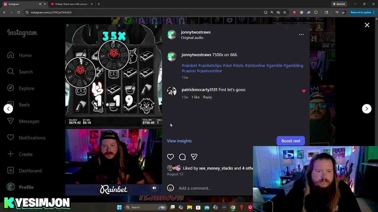
Task: Go back in the browser
Action: click(4, 12)
